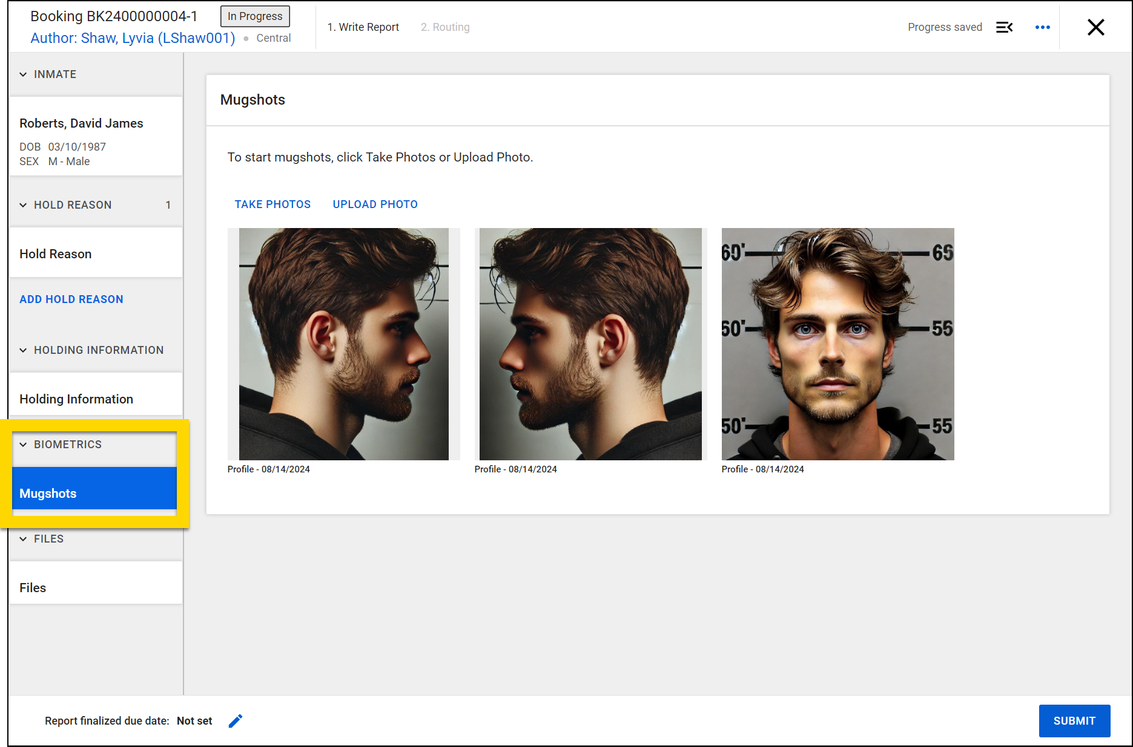This screenshot has height=747, width=1133.
Task: Open the Write Report step tab
Action: [x=363, y=27]
